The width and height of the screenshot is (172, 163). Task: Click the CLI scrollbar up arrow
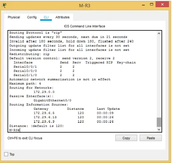(159, 33)
